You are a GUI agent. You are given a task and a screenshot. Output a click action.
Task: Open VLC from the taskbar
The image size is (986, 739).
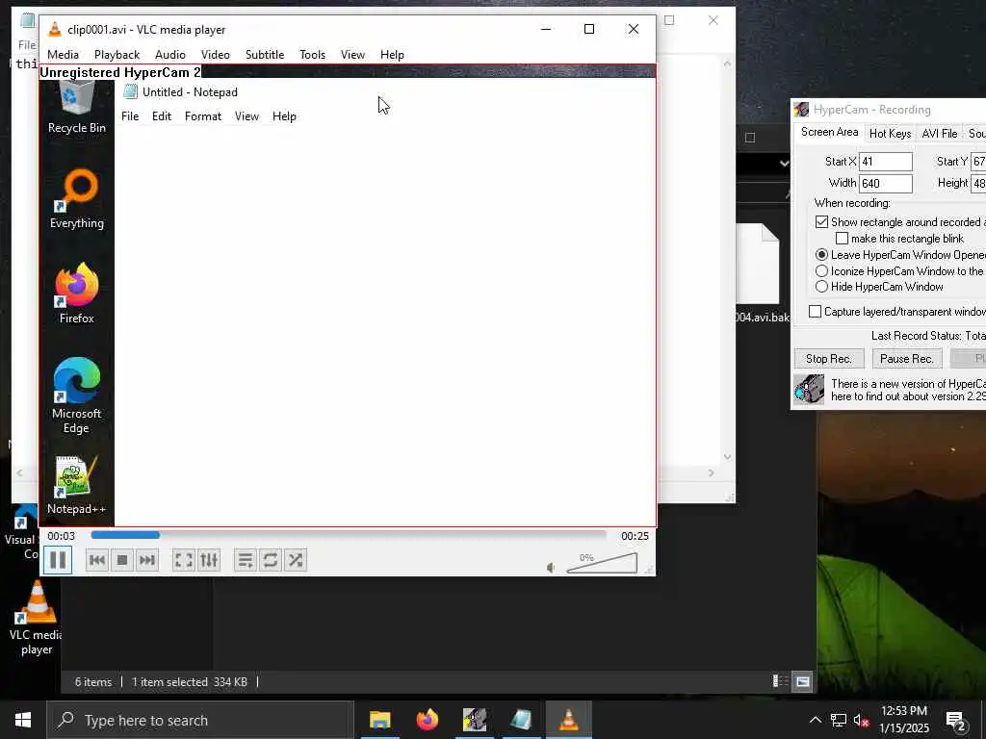click(568, 720)
